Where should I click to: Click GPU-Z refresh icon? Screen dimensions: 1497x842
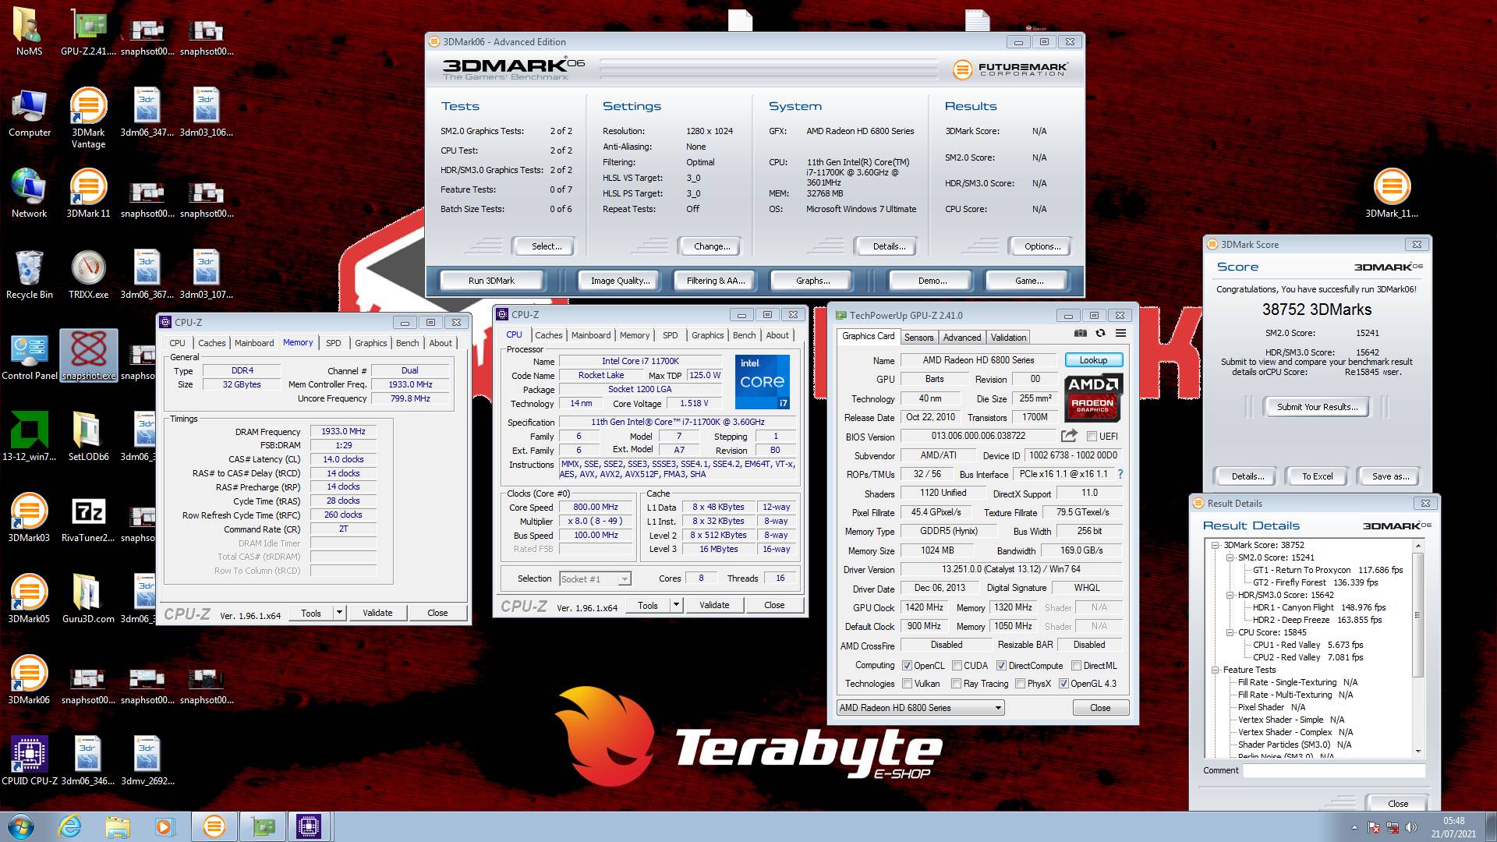[x=1100, y=333]
